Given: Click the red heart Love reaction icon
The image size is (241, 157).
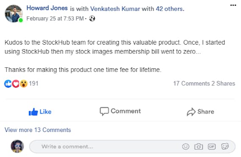Looking at the screenshot, I should 16,84.
